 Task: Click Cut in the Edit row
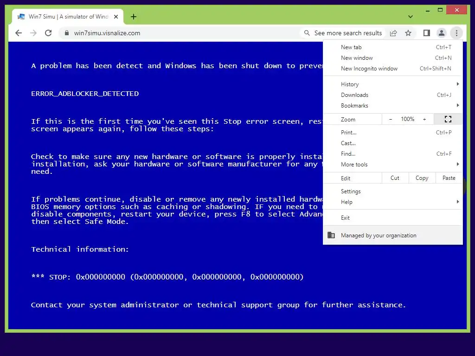pyautogui.click(x=395, y=178)
